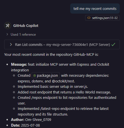Click the 'tell me my recent commits' message bubble

click(95, 8)
